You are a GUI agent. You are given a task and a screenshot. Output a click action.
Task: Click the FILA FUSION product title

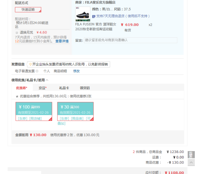click(x=96, y=27)
